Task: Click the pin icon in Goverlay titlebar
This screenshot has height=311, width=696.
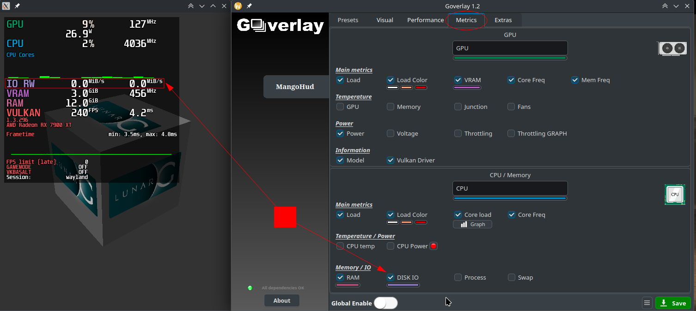Action: point(249,6)
